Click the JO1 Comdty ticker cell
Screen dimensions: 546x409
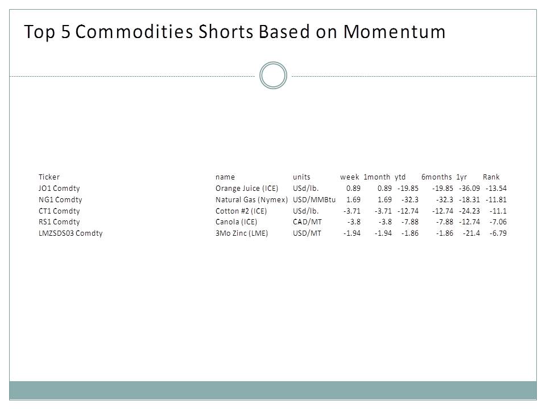[59, 189]
